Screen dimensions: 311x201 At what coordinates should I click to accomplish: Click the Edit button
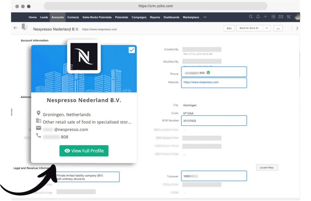coord(229,28)
